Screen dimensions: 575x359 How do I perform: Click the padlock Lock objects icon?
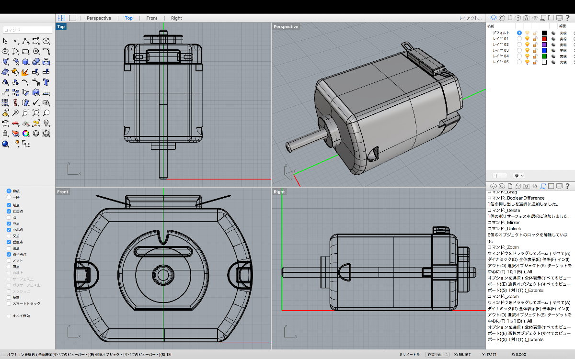(x=5, y=133)
